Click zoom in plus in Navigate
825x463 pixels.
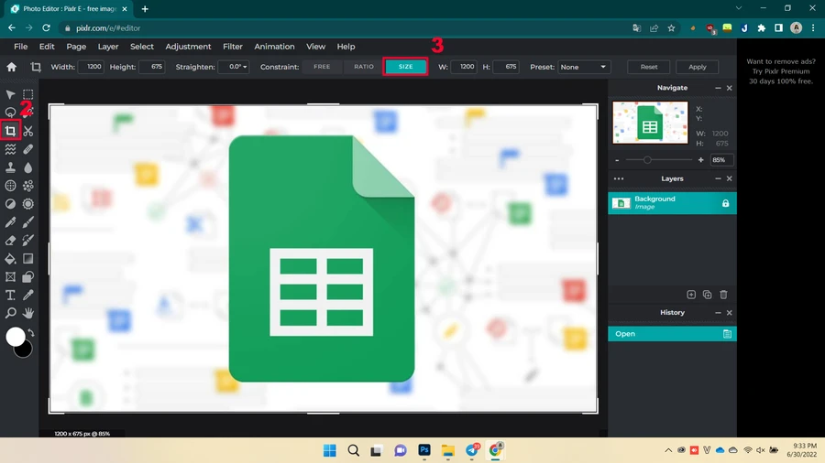tap(701, 159)
